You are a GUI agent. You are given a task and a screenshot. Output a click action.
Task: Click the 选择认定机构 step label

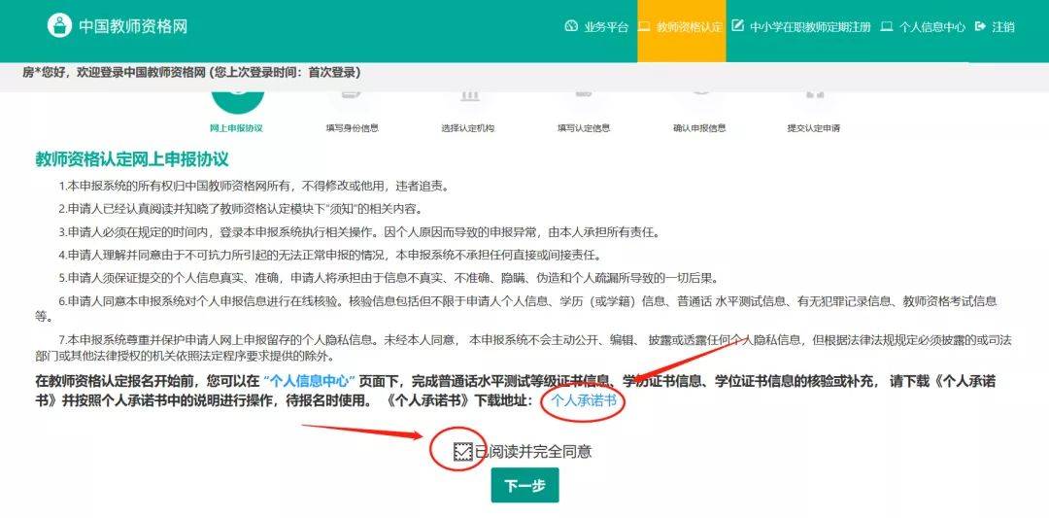(x=467, y=128)
